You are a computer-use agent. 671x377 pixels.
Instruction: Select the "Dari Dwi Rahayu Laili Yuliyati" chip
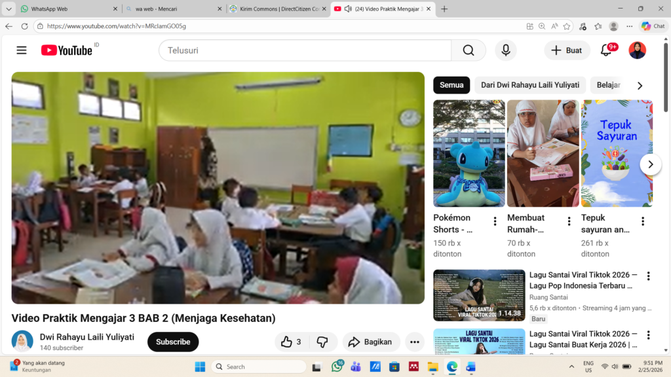coord(529,85)
